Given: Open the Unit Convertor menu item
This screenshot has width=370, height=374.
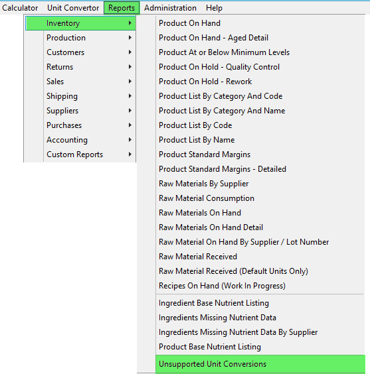Looking at the screenshot, I should coord(73,8).
